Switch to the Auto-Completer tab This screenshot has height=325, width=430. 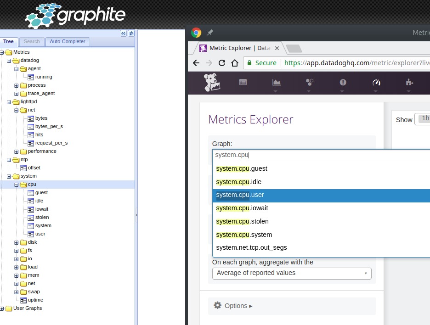coord(68,42)
